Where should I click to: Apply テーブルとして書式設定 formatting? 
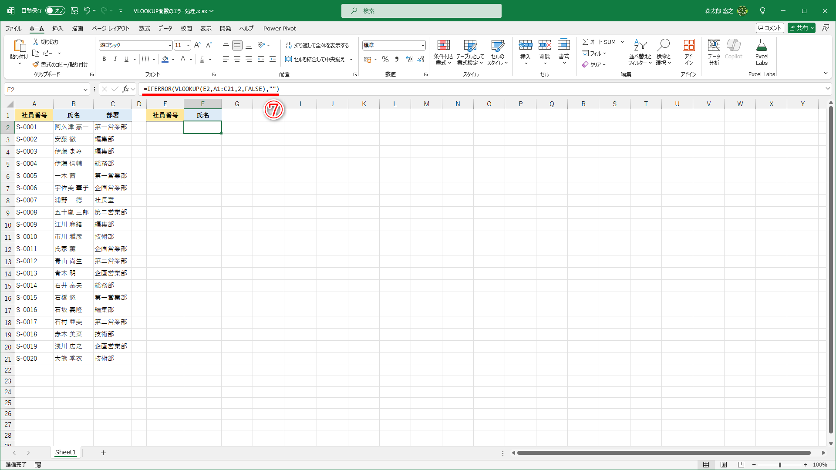470,52
